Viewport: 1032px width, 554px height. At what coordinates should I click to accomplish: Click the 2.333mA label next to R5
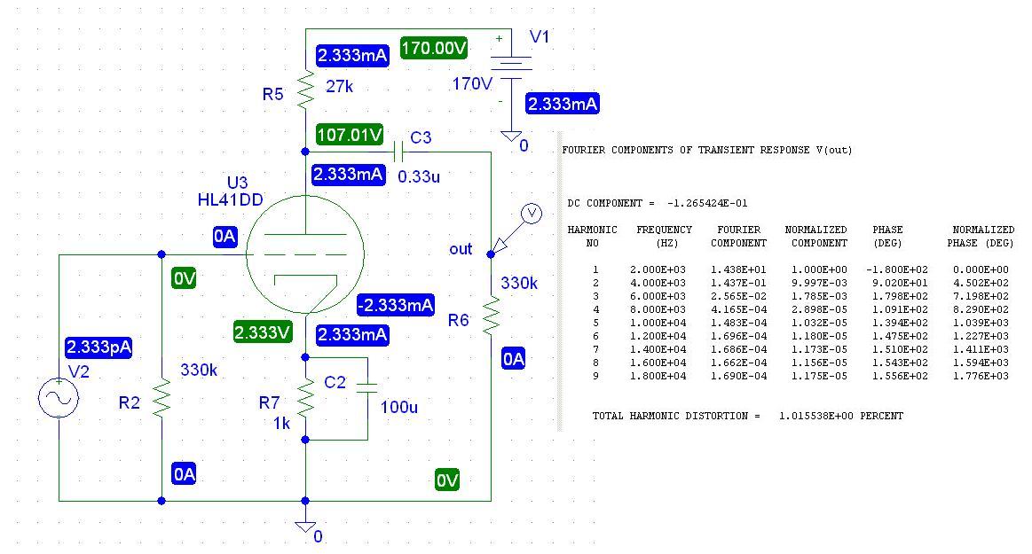352,55
